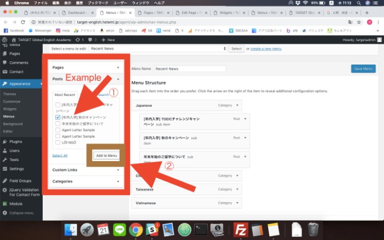Open Widgets under Appearance submenu

tap(10, 109)
